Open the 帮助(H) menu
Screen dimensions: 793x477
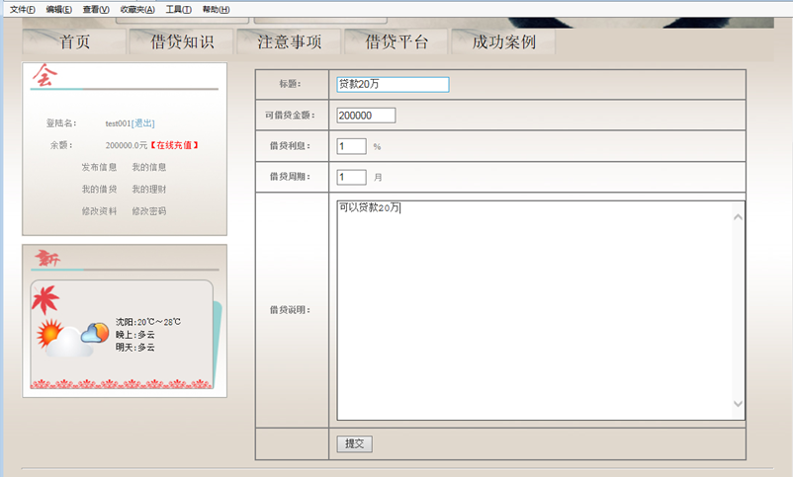pyautogui.click(x=216, y=10)
